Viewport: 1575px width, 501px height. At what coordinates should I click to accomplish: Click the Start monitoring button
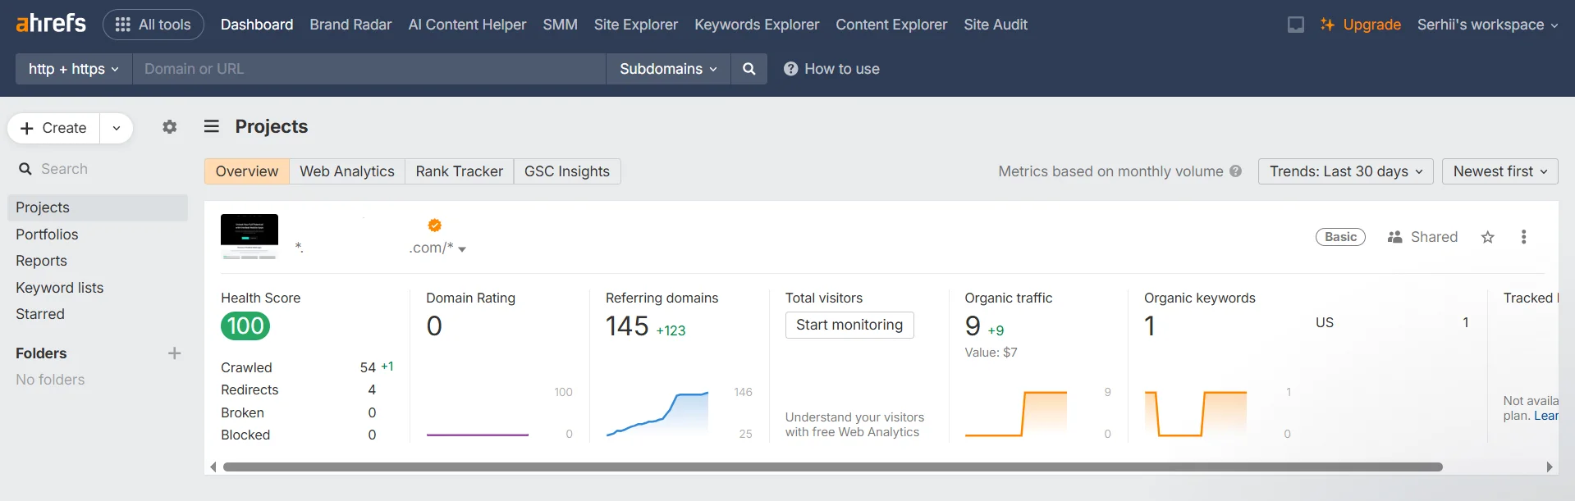pyautogui.click(x=849, y=325)
